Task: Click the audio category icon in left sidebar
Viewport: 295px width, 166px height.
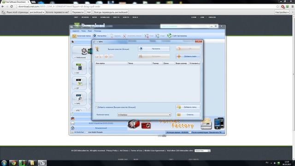Action: (73, 114)
